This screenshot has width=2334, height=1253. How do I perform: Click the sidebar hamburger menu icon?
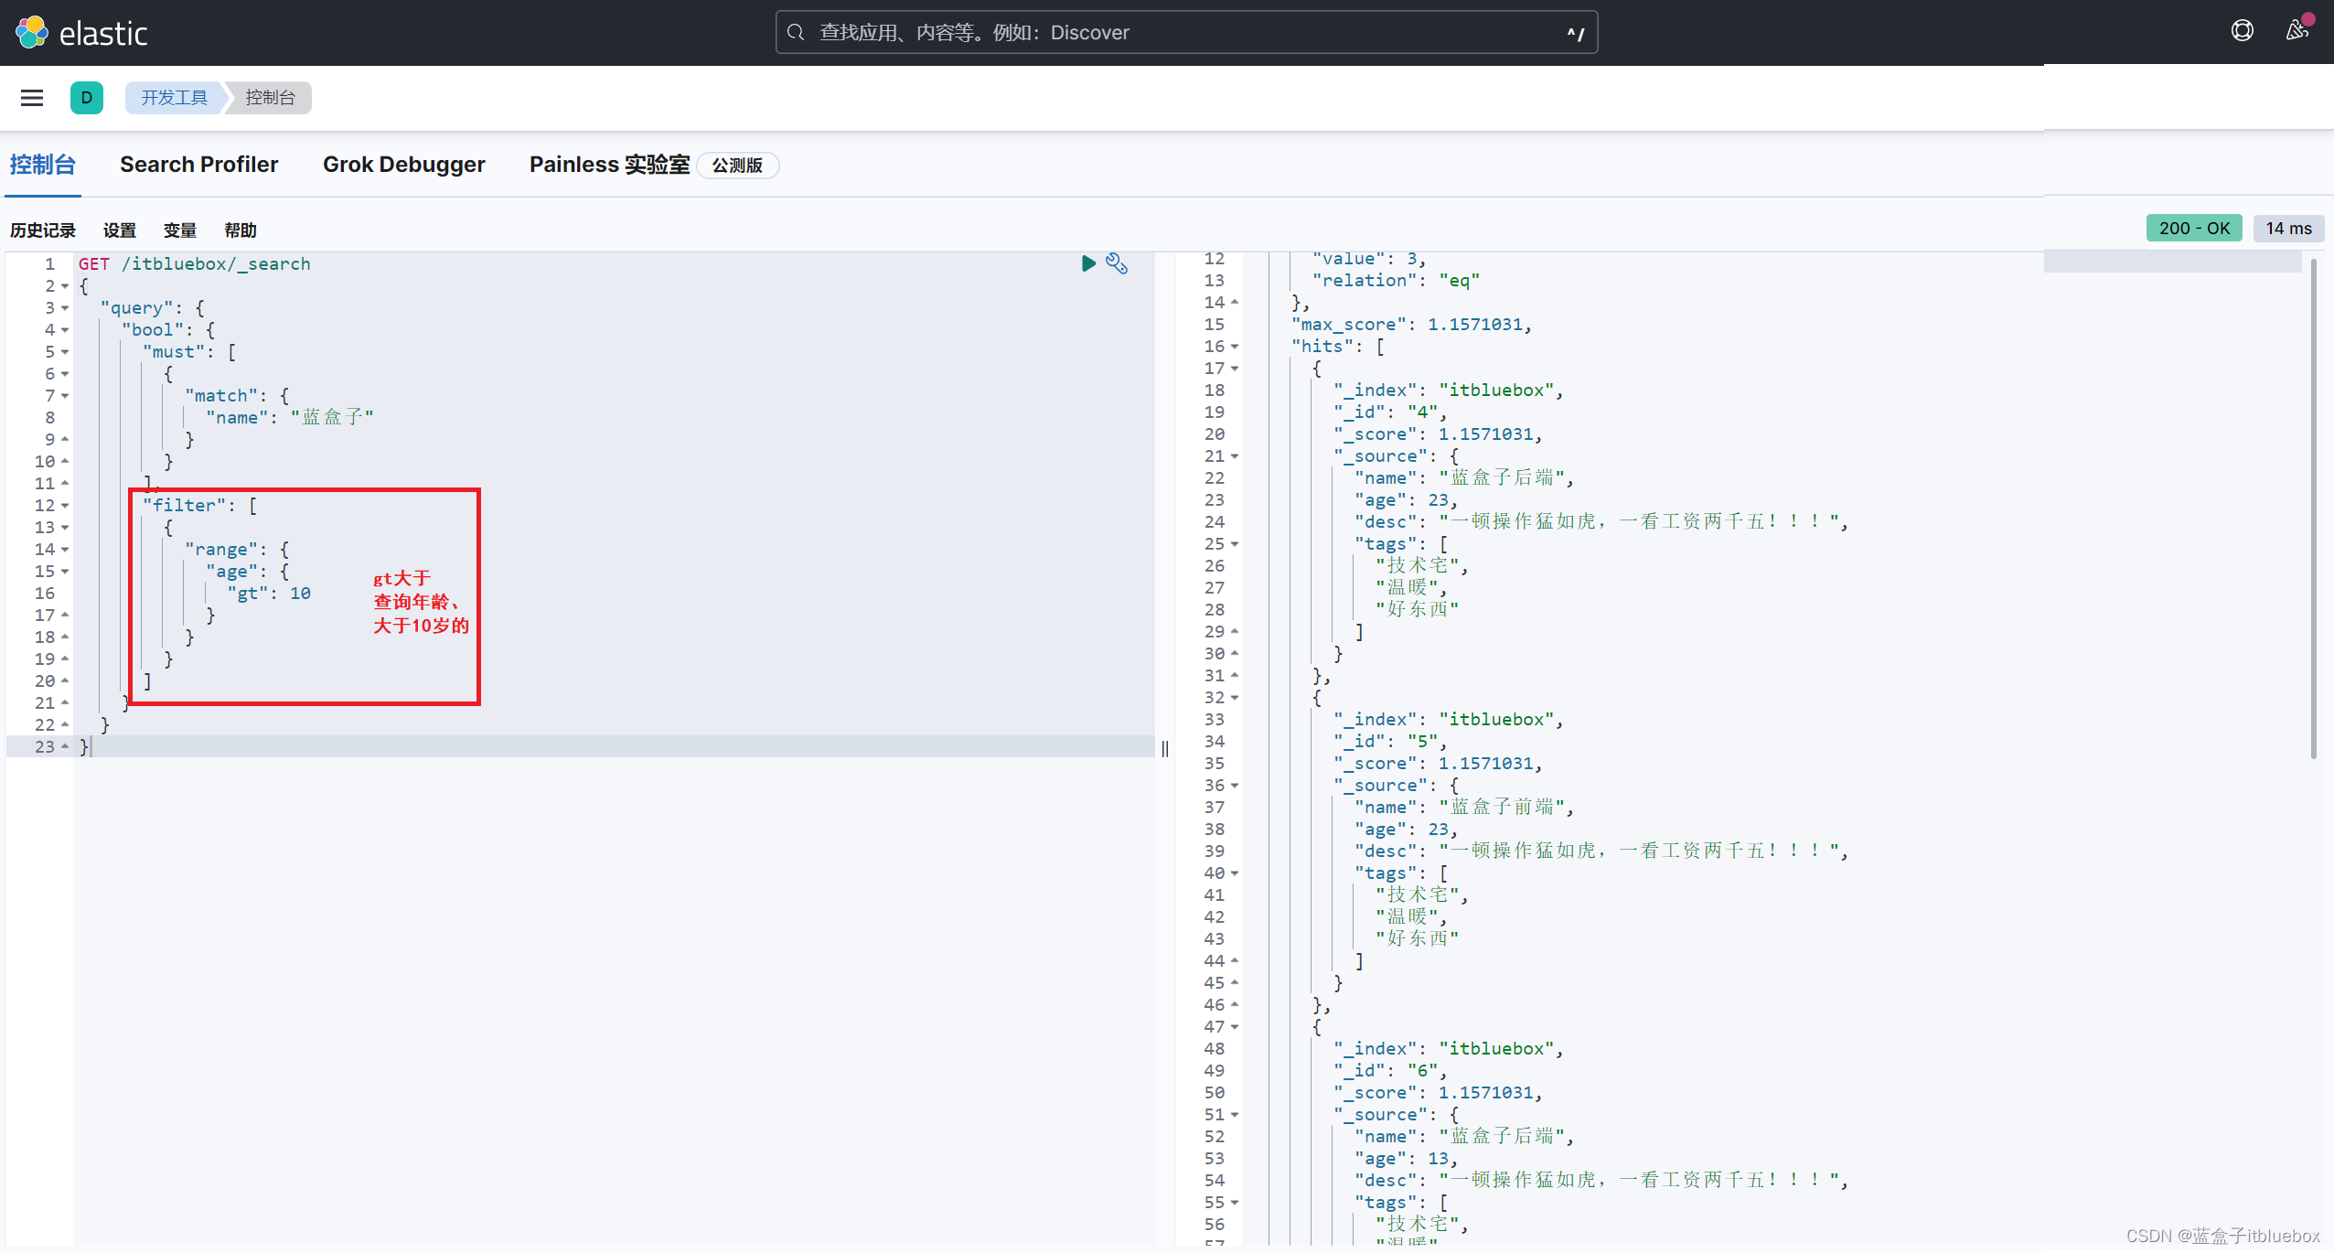(x=32, y=97)
